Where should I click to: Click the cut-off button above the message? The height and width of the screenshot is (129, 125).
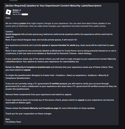pos(13,1)
